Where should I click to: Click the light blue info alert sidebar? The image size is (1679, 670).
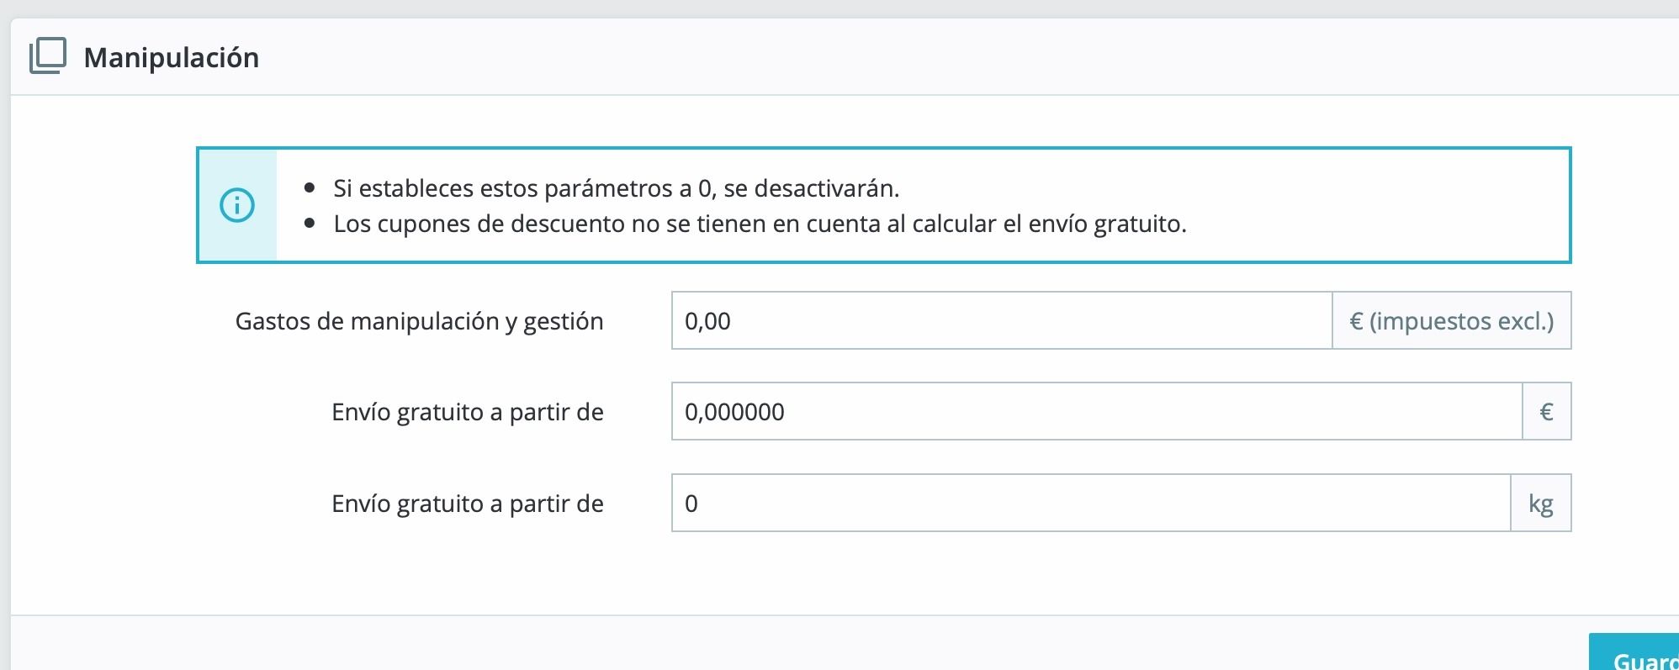[x=237, y=205]
